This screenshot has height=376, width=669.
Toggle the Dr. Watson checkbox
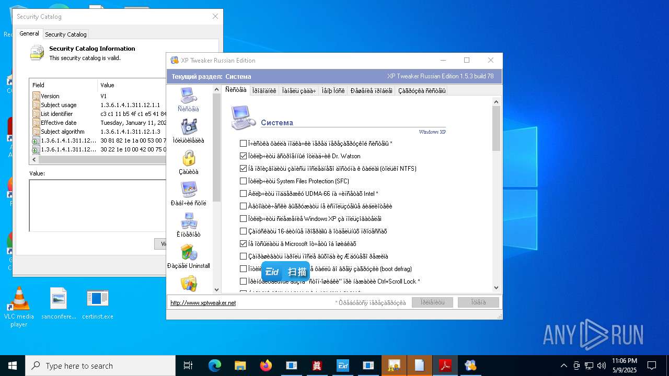click(243, 156)
